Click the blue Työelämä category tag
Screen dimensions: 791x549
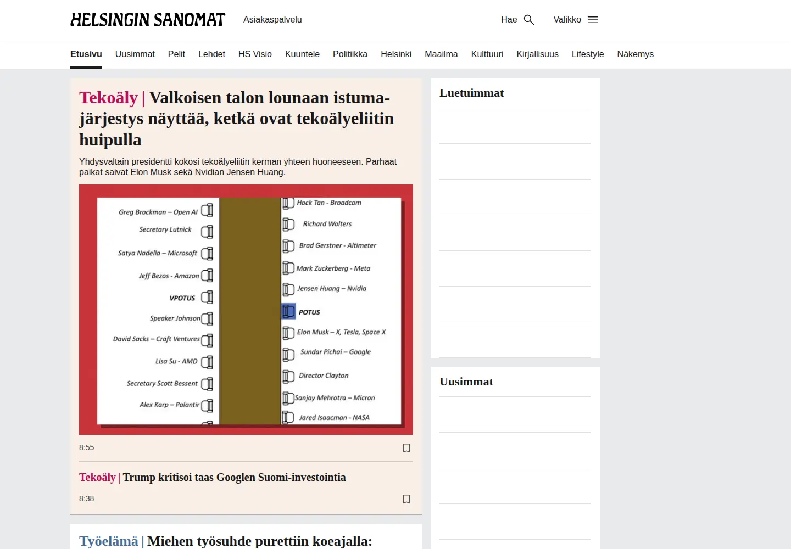tap(109, 541)
